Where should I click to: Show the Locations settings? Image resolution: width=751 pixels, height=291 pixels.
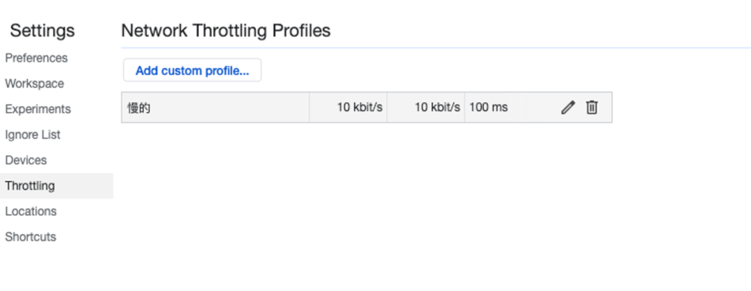click(31, 212)
